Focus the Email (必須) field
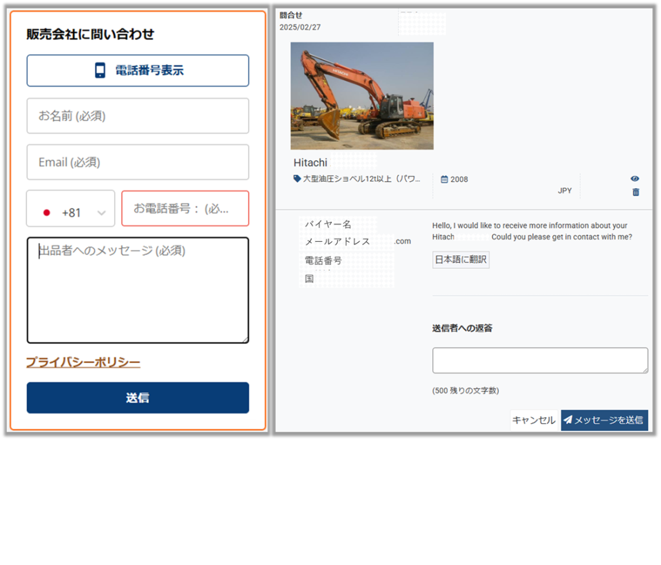 click(137, 162)
